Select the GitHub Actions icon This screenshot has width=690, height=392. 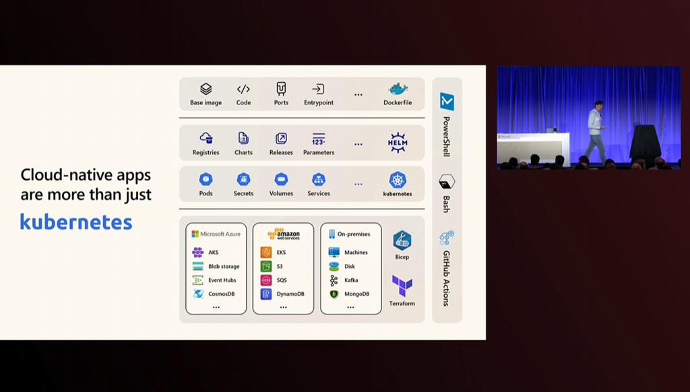447,238
